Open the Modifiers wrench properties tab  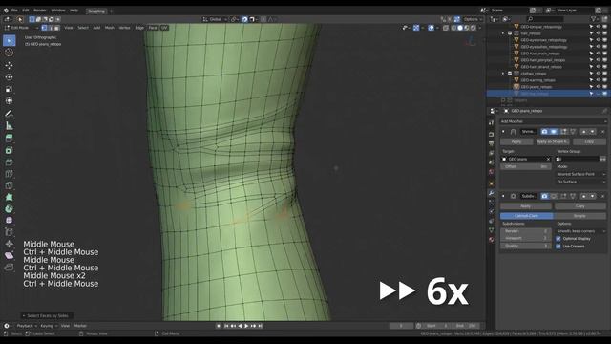[x=491, y=193]
